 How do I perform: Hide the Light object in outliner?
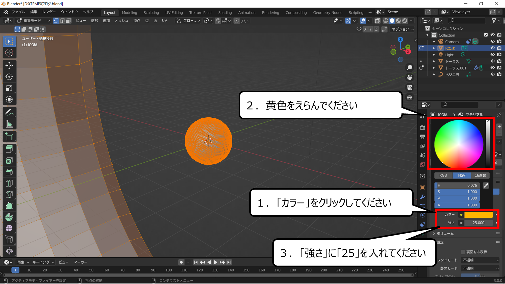493,55
